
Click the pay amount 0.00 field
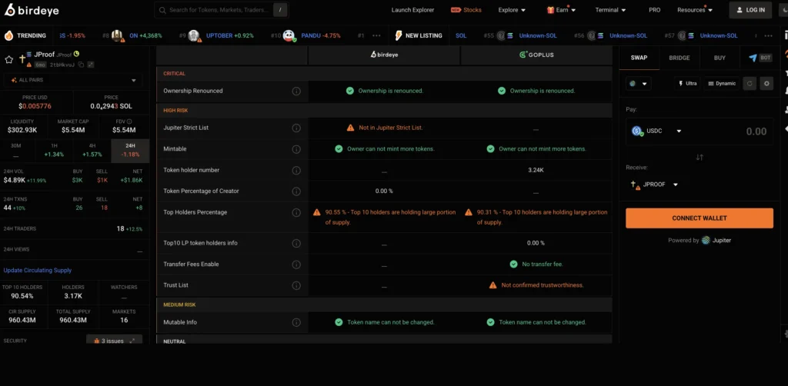point(756,131)
